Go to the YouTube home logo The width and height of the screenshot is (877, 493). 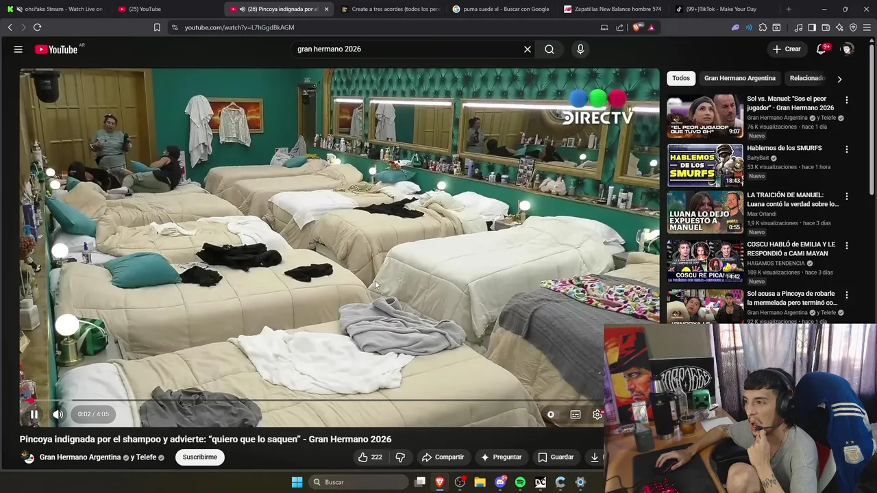[55, 49]
